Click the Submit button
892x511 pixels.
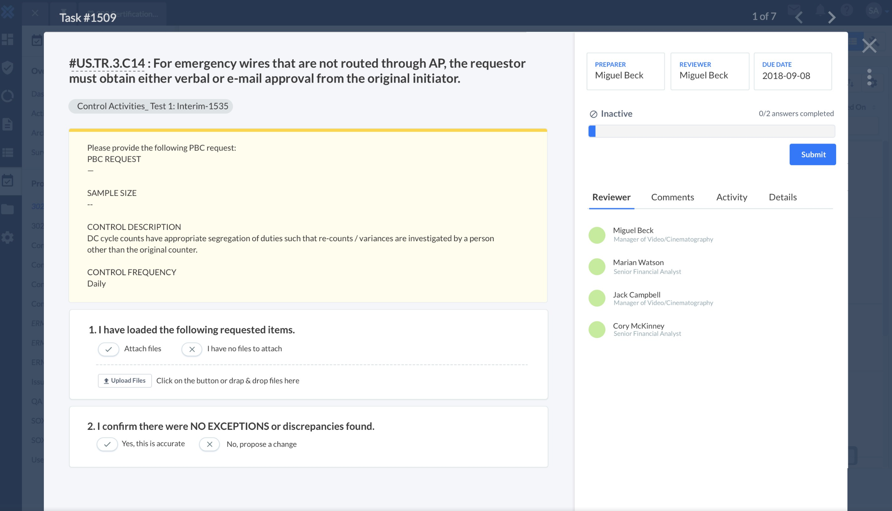click(812, 154)
